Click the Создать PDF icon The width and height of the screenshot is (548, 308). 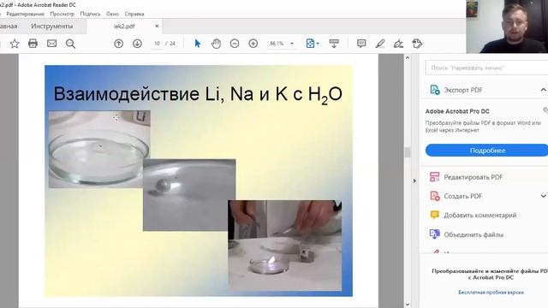(x=434, y=196)
